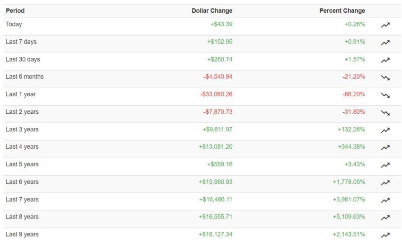Select the -$33,060.26 dollar change value
Screen dimensions: 402x245
[x=216, y=94]
